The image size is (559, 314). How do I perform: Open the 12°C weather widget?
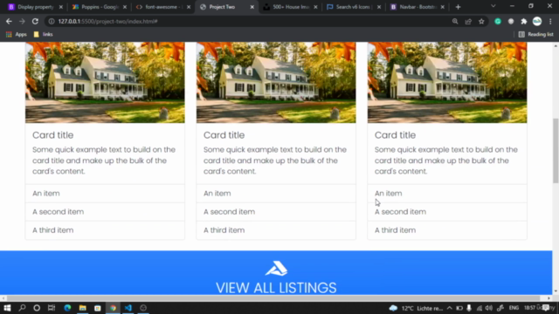416,308
